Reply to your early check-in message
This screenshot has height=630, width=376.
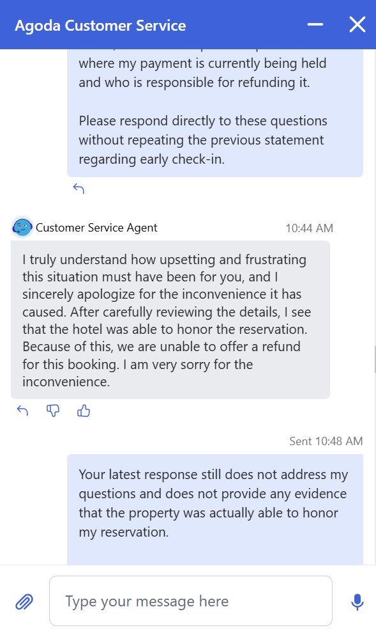click(79, 189)
